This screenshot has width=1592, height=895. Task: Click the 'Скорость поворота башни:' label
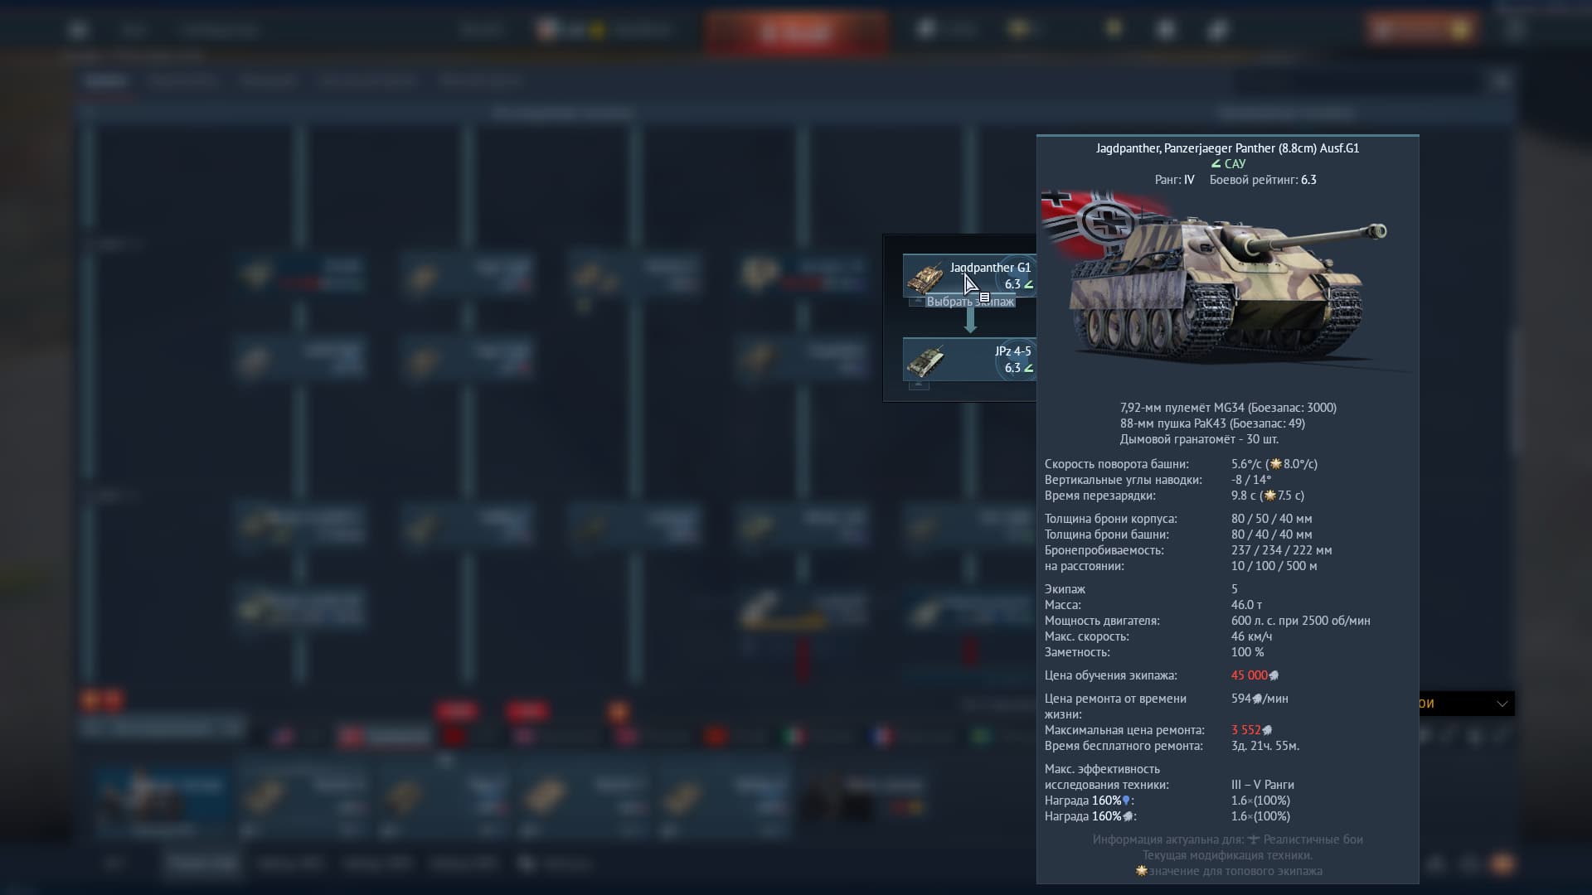1116,464
